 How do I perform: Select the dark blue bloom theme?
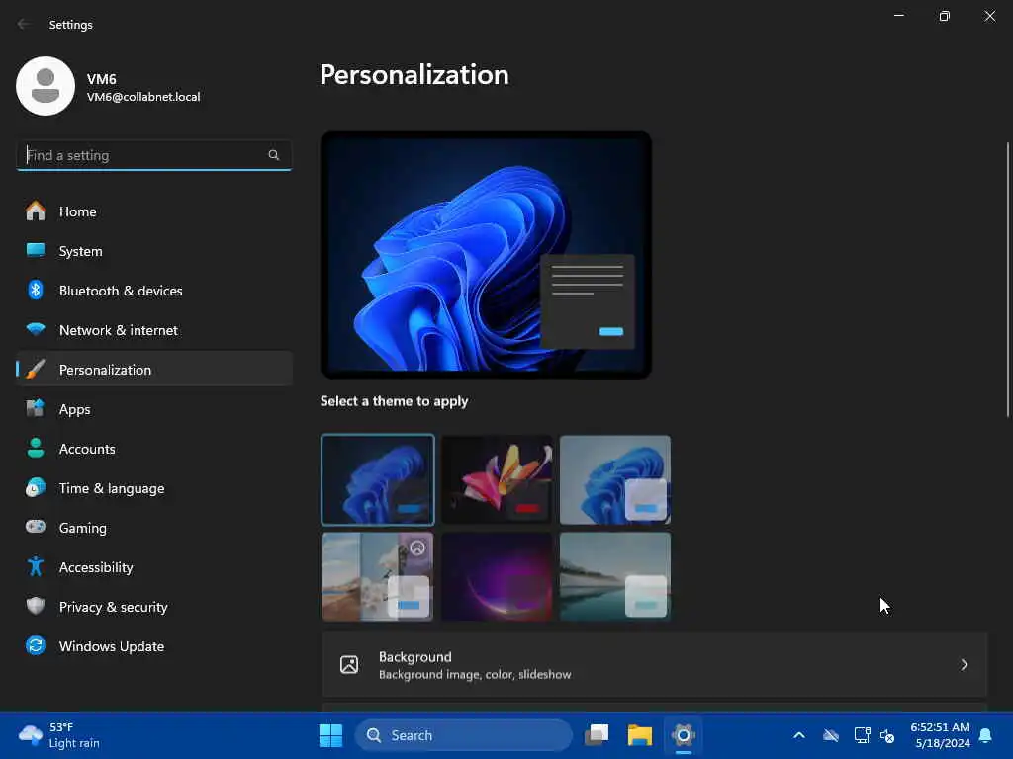click(378, 479)
